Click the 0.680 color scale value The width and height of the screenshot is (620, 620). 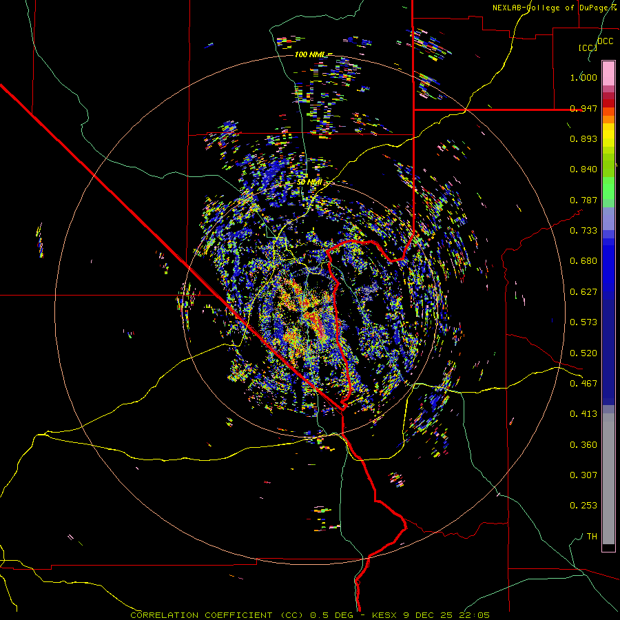point(583,261)
